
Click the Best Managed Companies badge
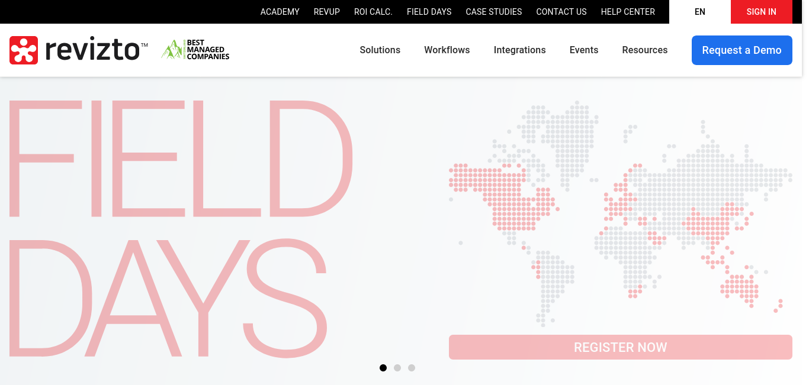(195, 50)
